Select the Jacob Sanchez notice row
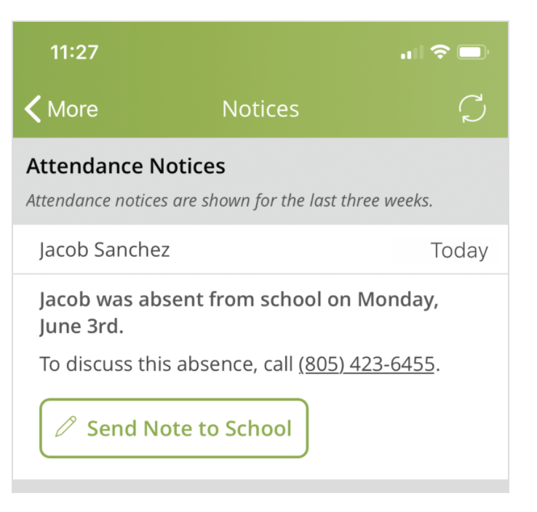The height and width of the screenshot is (512, 537). (x=260, y=249)
